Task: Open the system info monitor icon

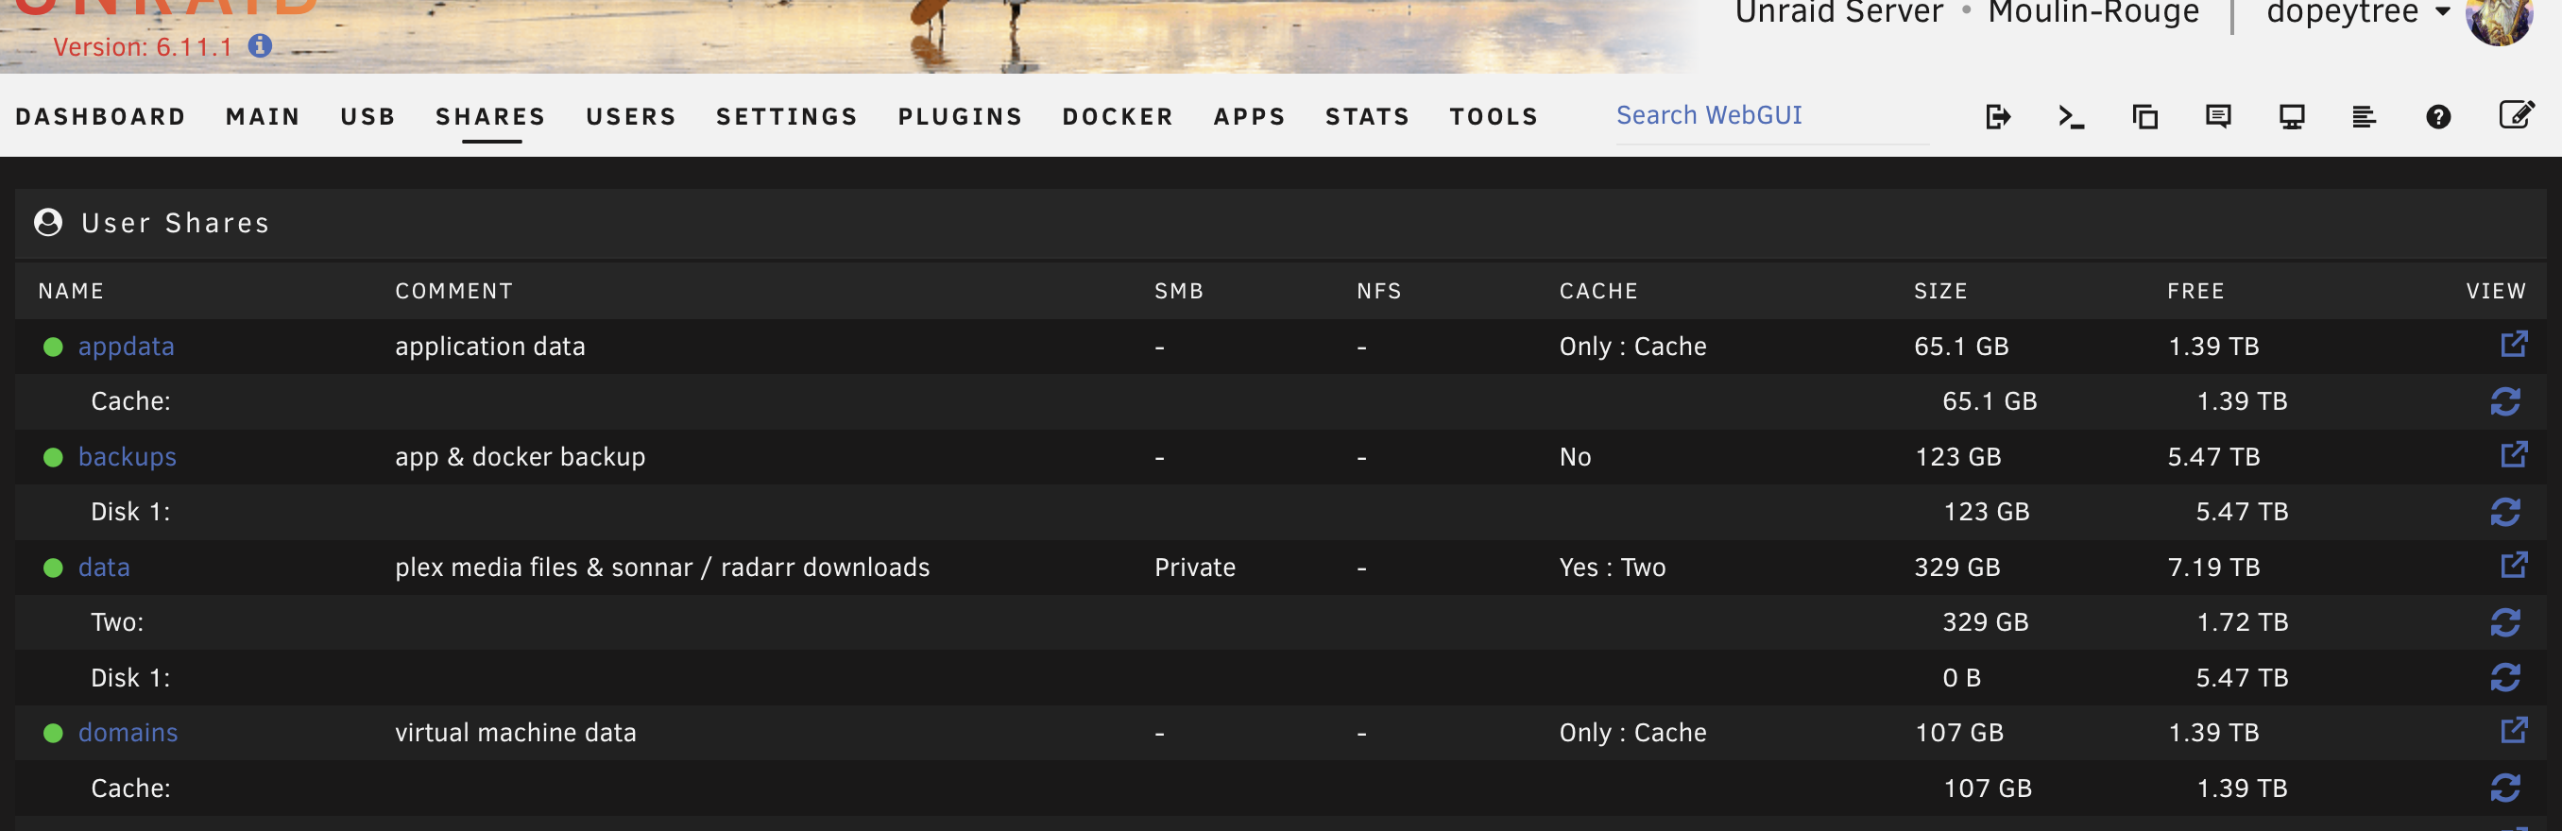Action: [2292, 116]
